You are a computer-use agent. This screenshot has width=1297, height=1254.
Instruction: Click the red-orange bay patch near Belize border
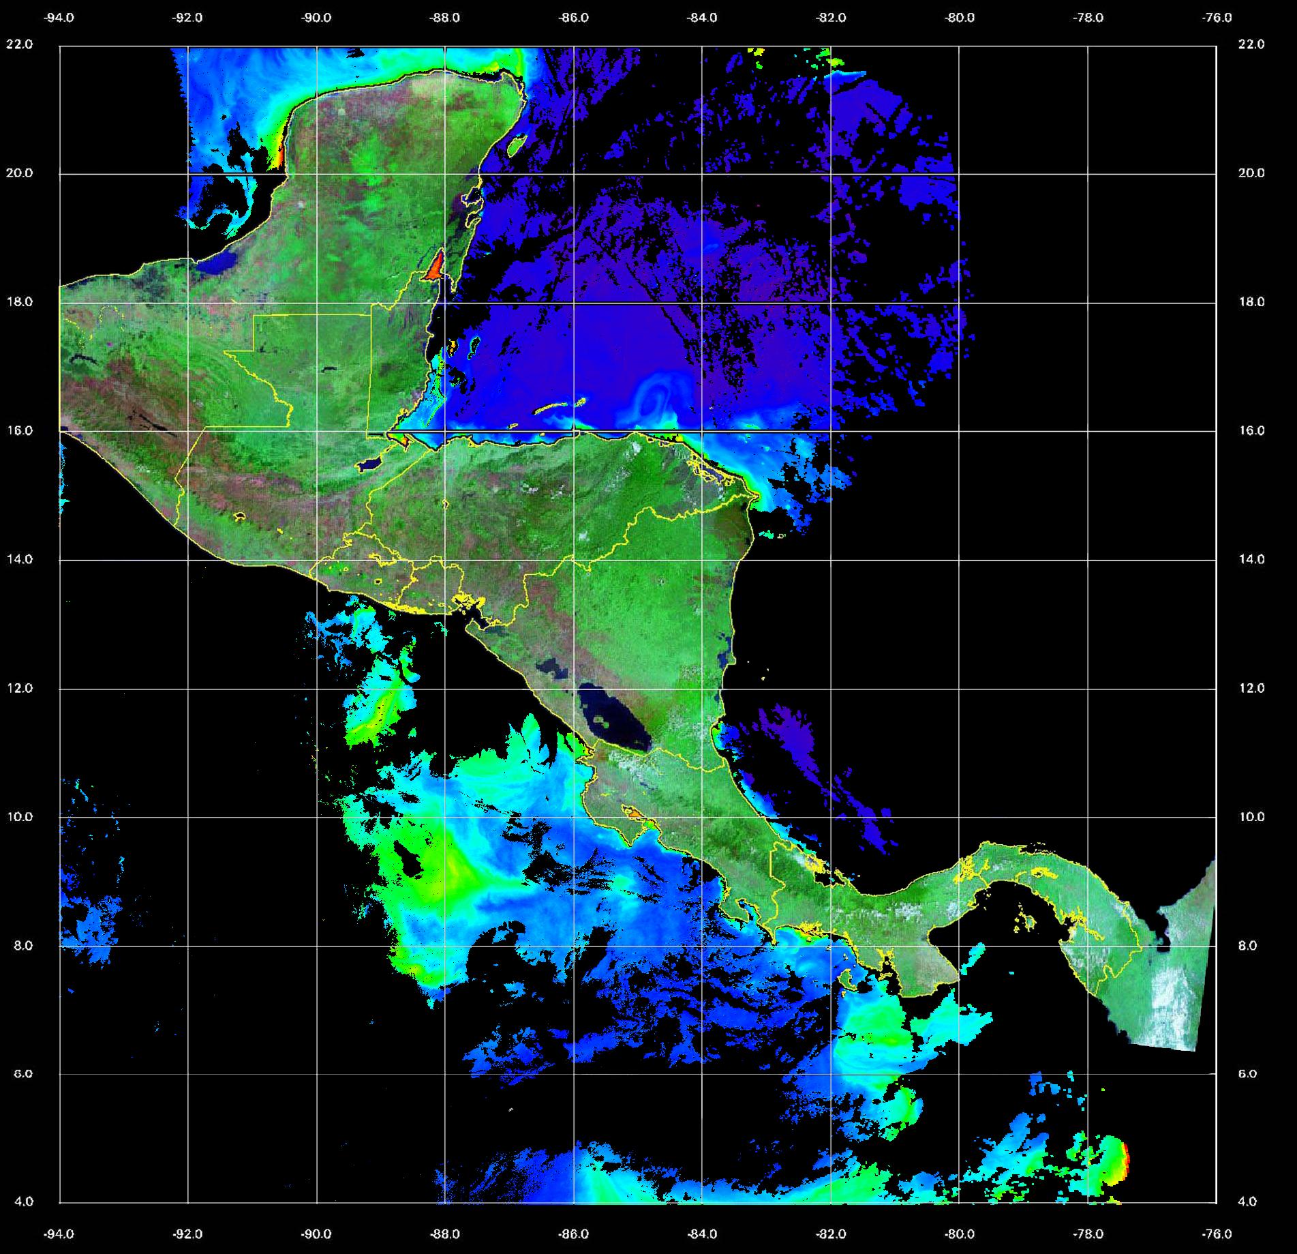pyautogui.click(x=433, y=266)
